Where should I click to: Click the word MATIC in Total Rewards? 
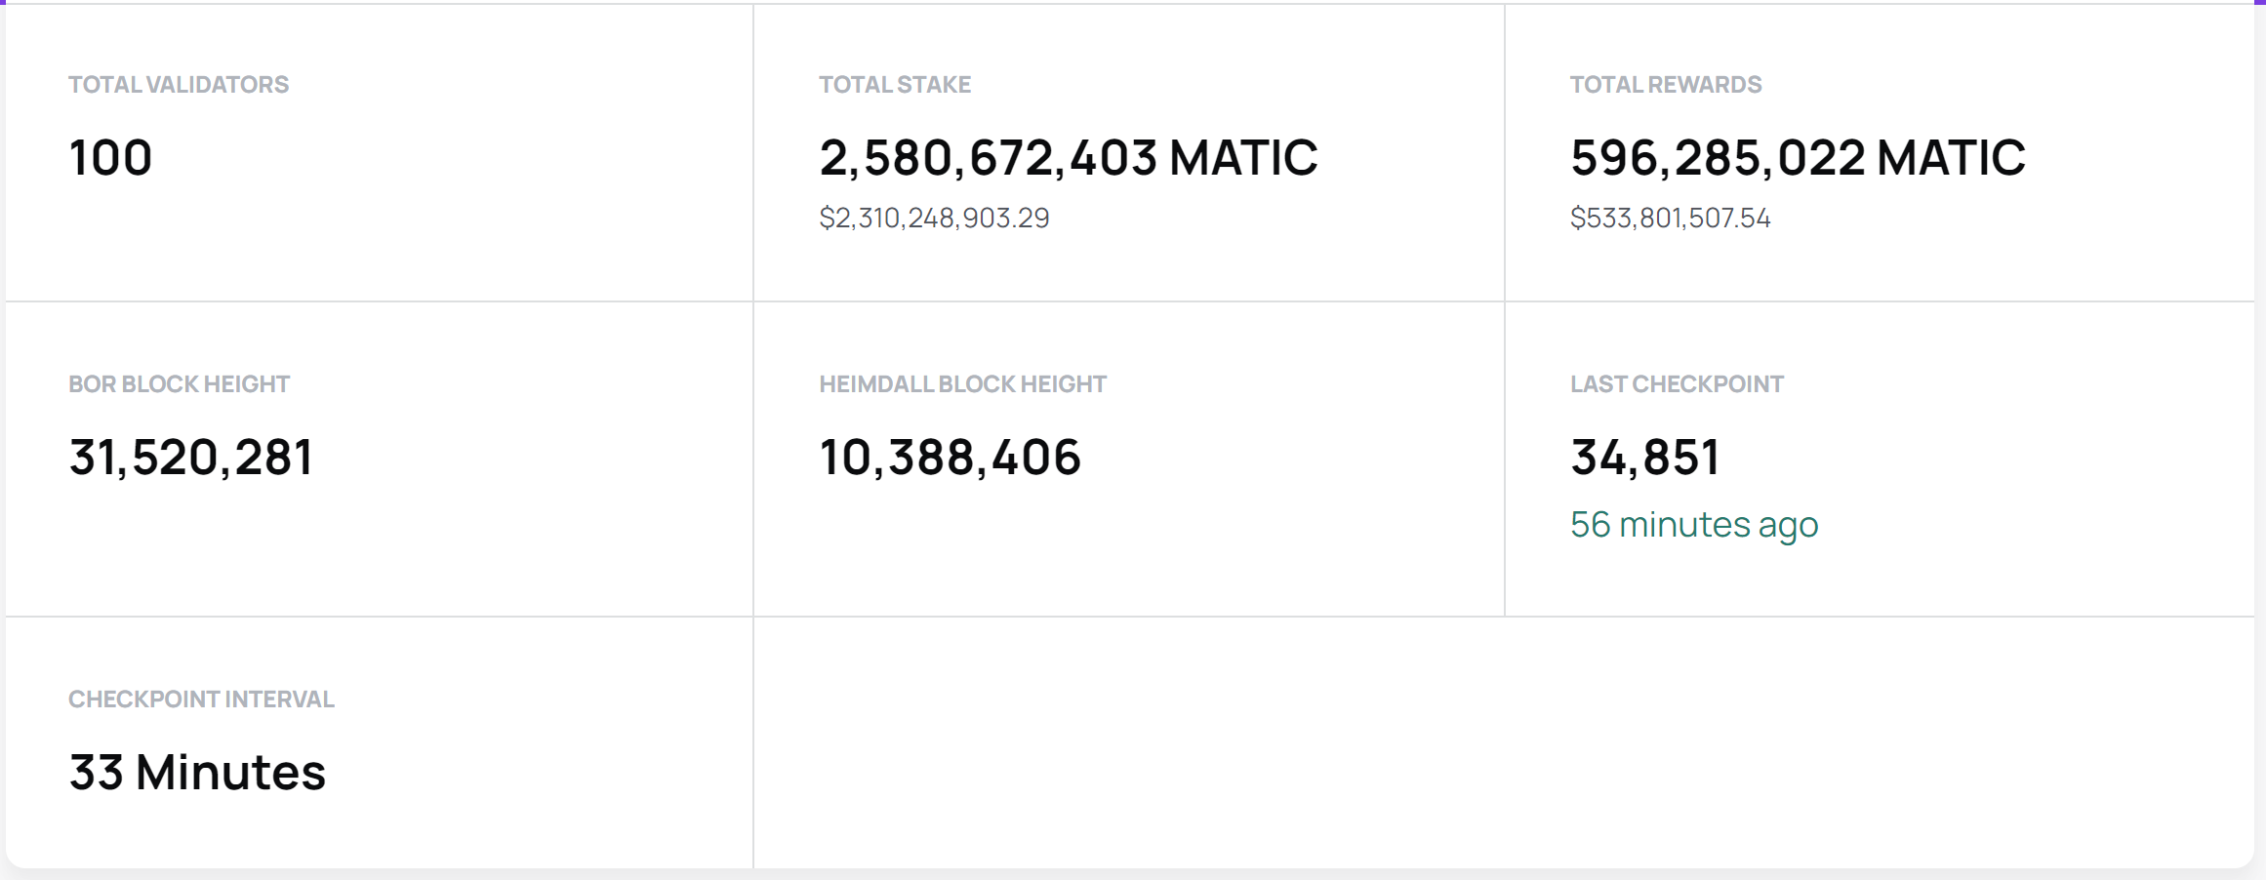[1950, 157]
